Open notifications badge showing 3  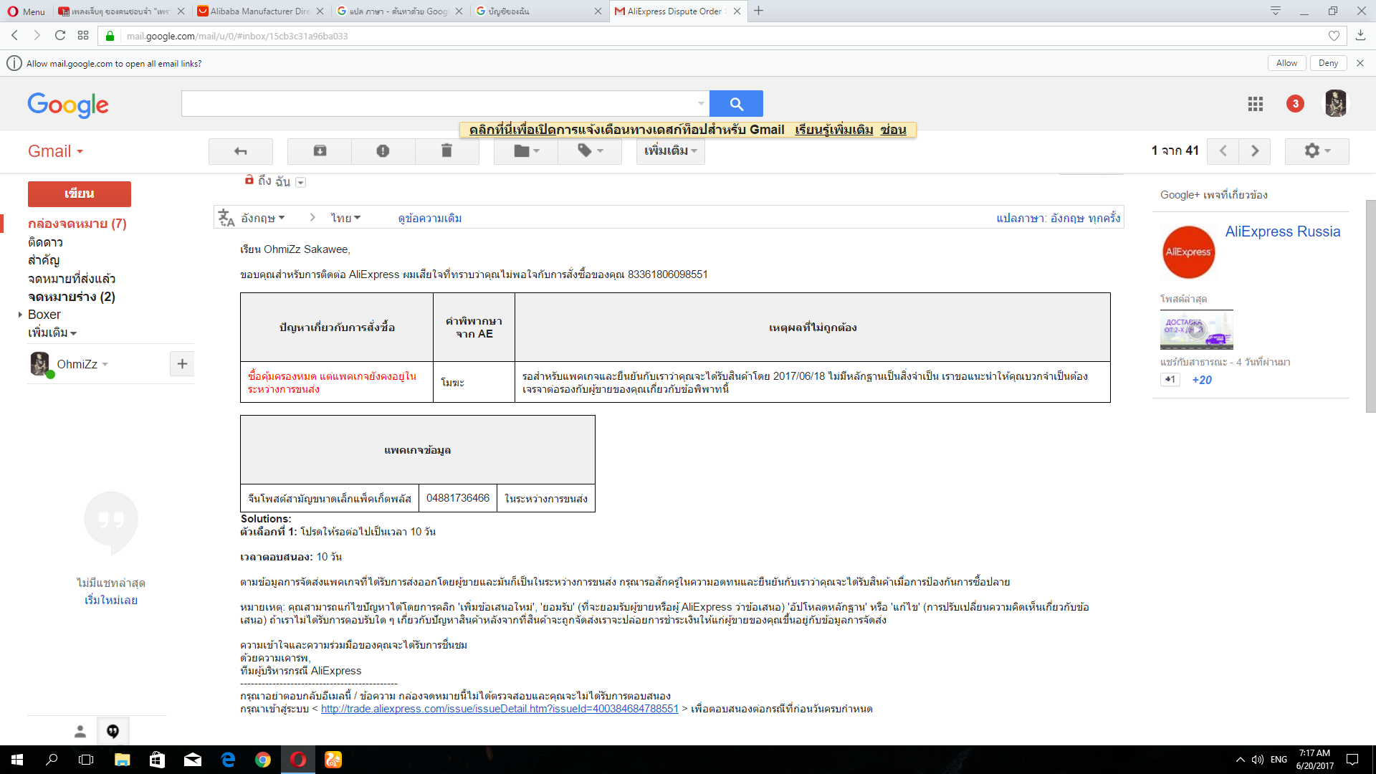coord(1295,104)
